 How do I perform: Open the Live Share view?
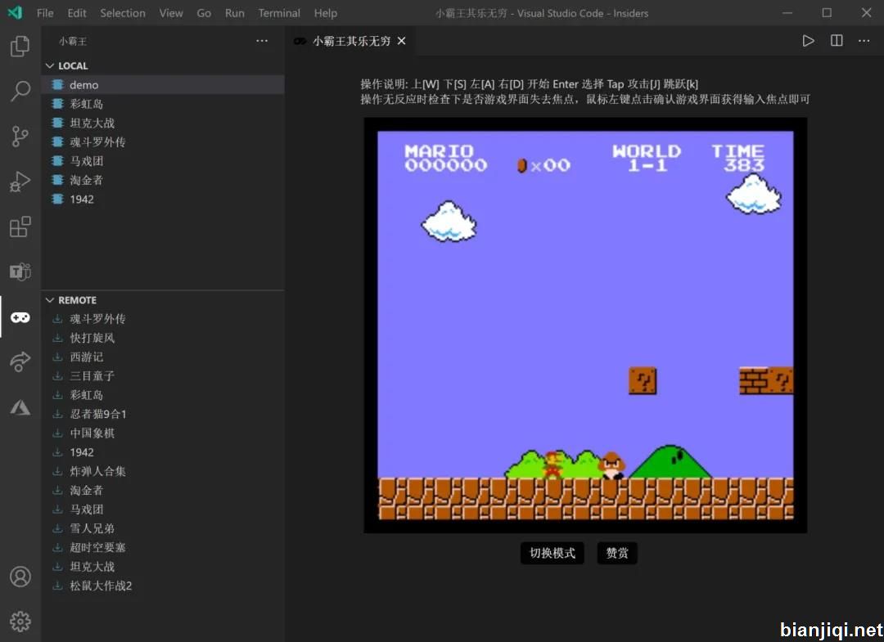coord(20,362)
